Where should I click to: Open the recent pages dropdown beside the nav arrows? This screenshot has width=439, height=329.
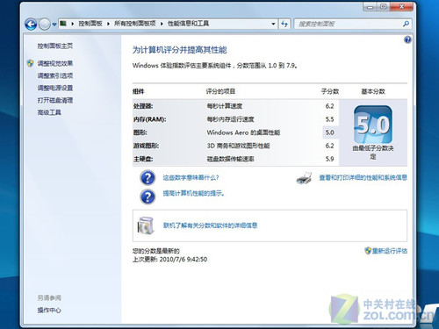pyautogui.click(x=54, y=25)
